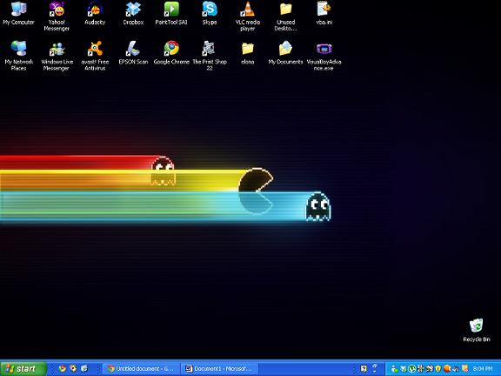The image size is (501, 376).
Task: Click the Dropbox desktop shortcut
Action: pos(133,13)
